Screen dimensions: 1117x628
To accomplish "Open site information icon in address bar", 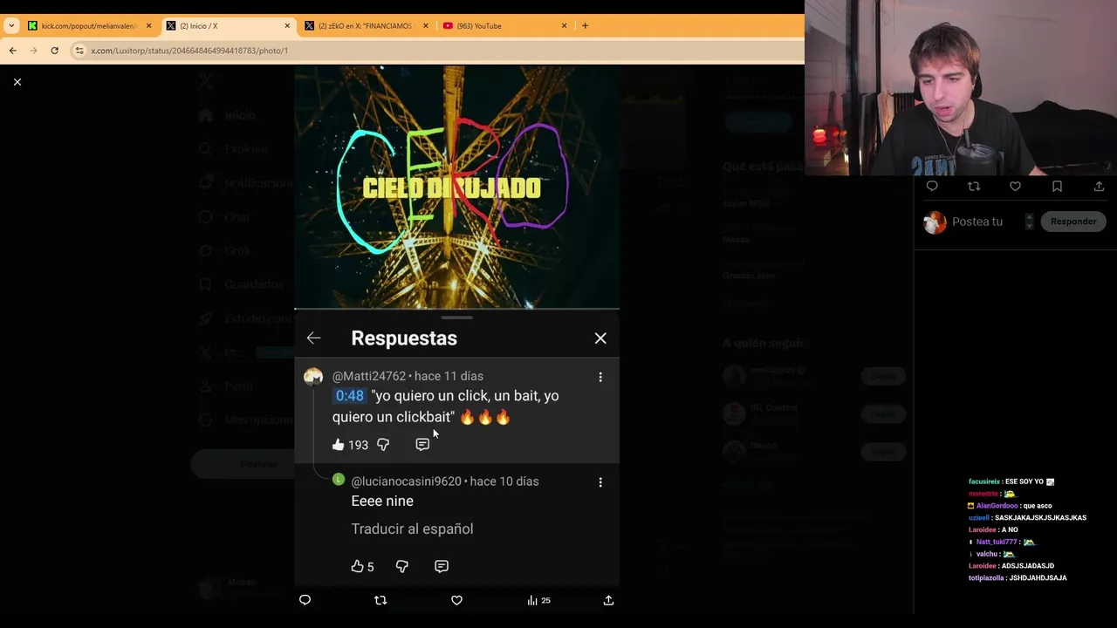I will click(x=79, y=51).
